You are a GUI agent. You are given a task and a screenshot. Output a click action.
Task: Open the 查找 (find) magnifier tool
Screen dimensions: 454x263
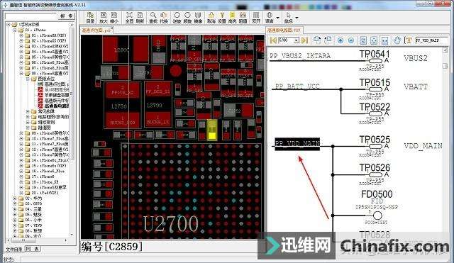(153, 18)
